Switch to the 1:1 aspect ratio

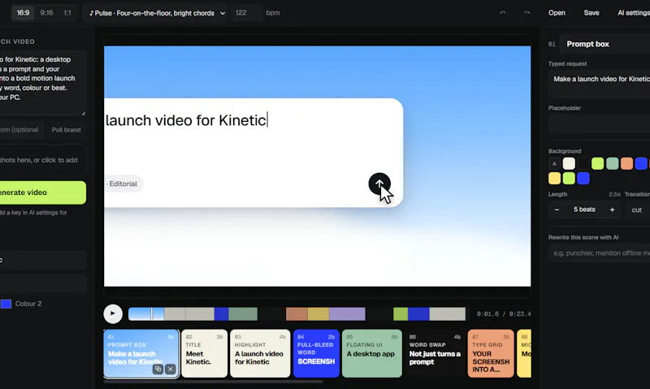67,13
